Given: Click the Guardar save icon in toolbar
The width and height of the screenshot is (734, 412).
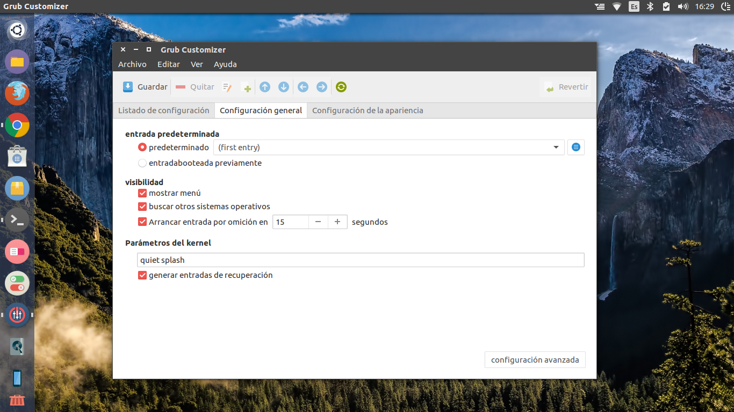Looking at the screenshot, I should click(x=128, y=87).
